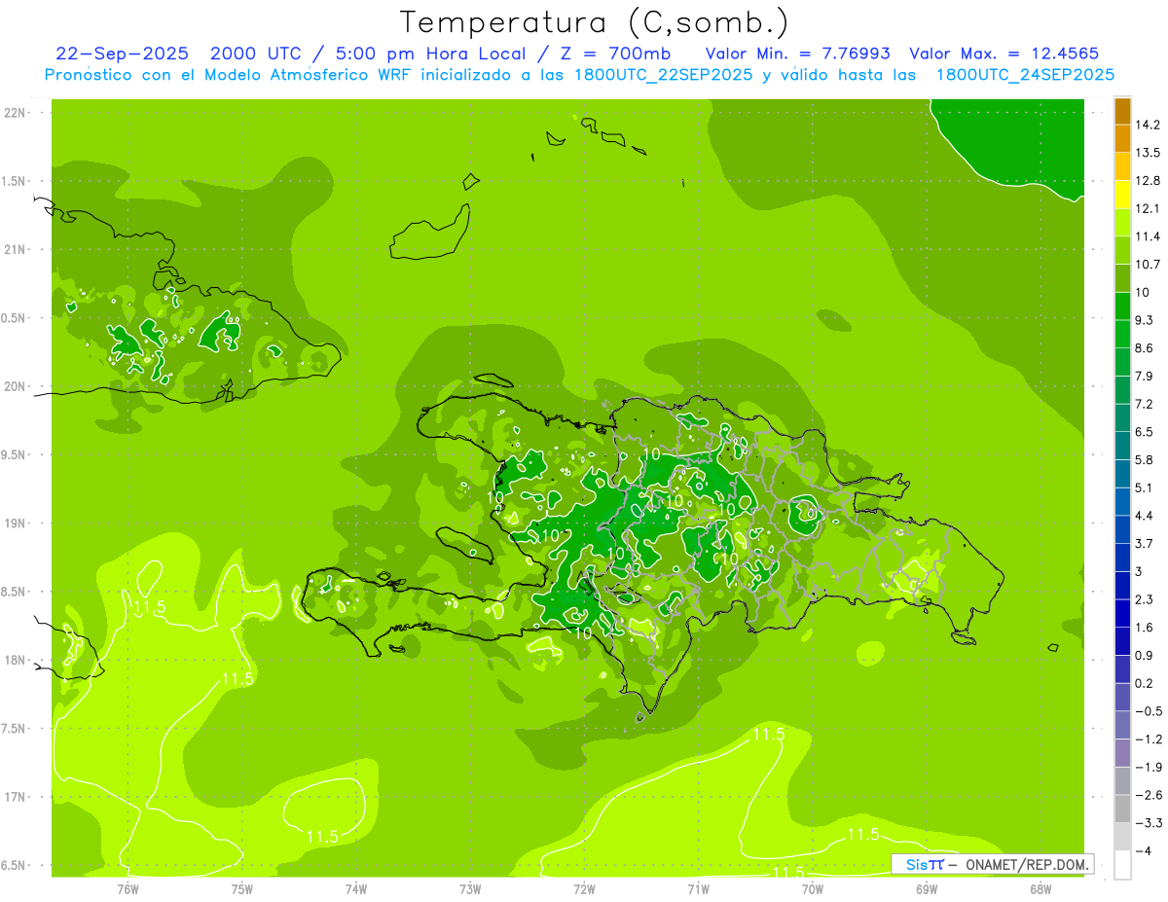The height and width of the screenshot is (902, 1168).
Task: Pick the yellow swatch between 12.8 and 12.1
Action: click(1122, 195)
